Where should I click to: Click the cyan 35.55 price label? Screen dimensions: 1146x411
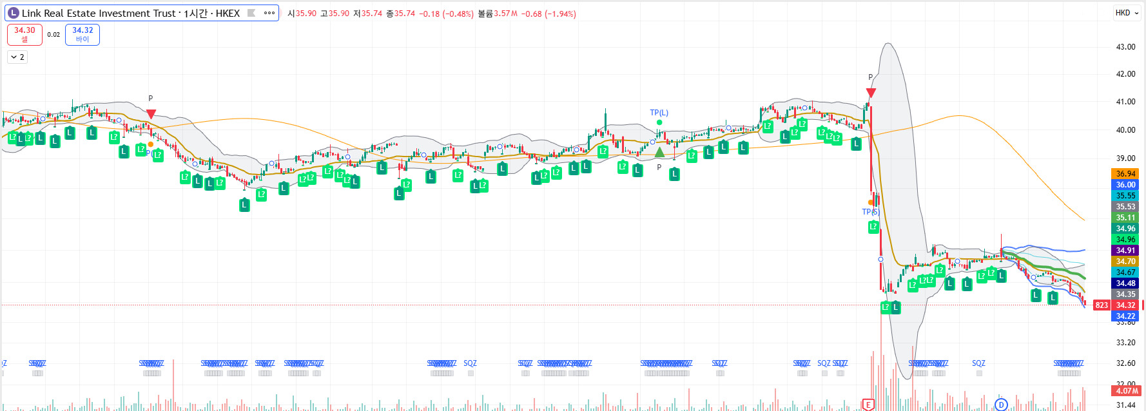click(x=1125, y=196)
